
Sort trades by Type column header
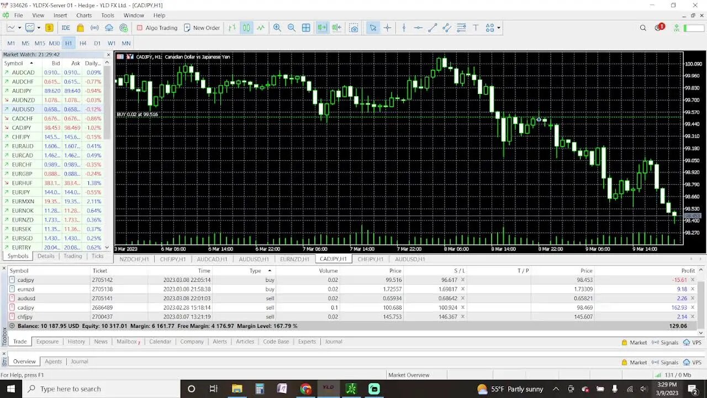click(x=256, y=271)
